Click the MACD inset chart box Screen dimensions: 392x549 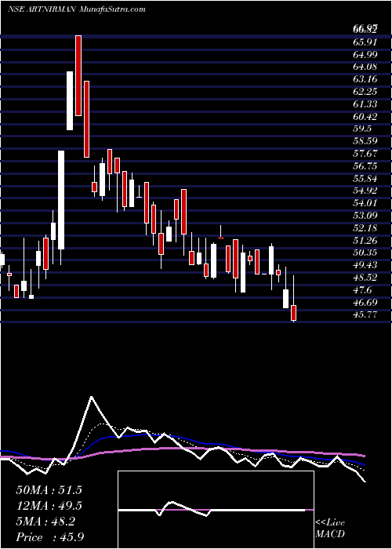point(216,510)
